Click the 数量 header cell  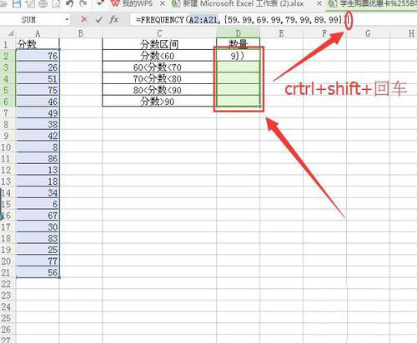(238, 43)
